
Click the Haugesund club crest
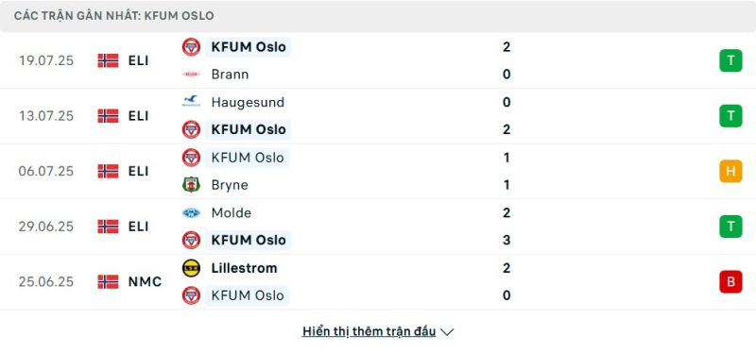[191, 102]
